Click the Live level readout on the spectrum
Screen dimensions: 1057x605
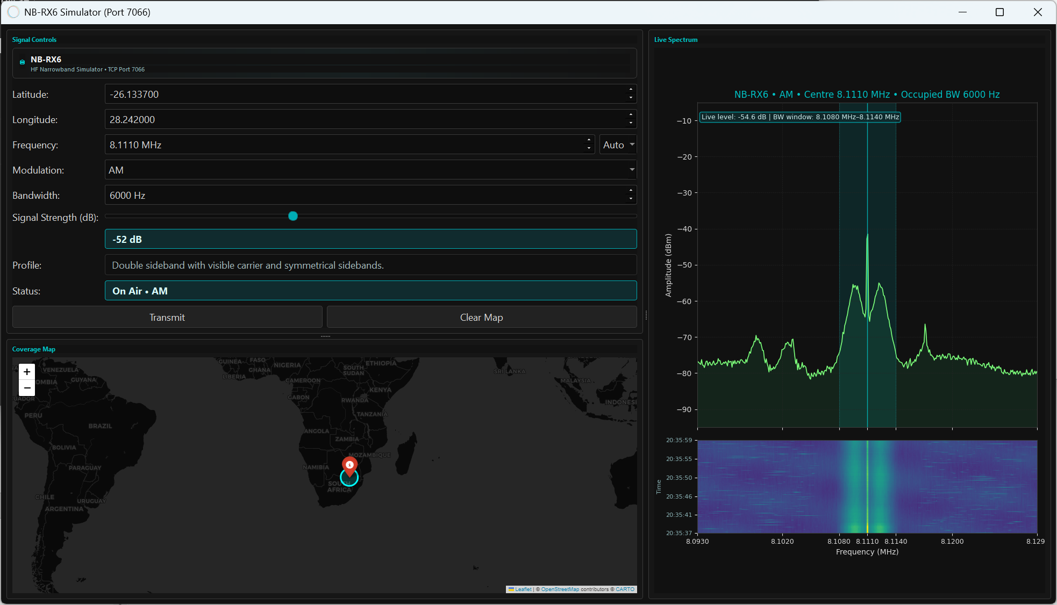pyautogui.click(x=799, y=117)
